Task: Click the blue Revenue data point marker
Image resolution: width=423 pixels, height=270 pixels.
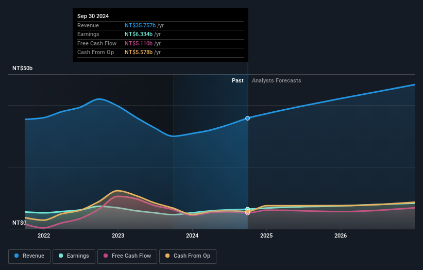Action: tap(247, 118)
